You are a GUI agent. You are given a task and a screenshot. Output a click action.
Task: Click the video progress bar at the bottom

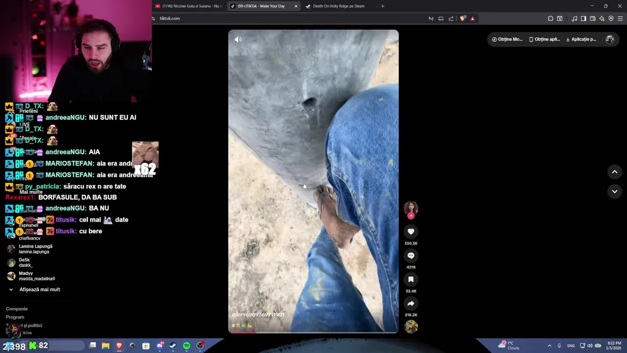313,332
